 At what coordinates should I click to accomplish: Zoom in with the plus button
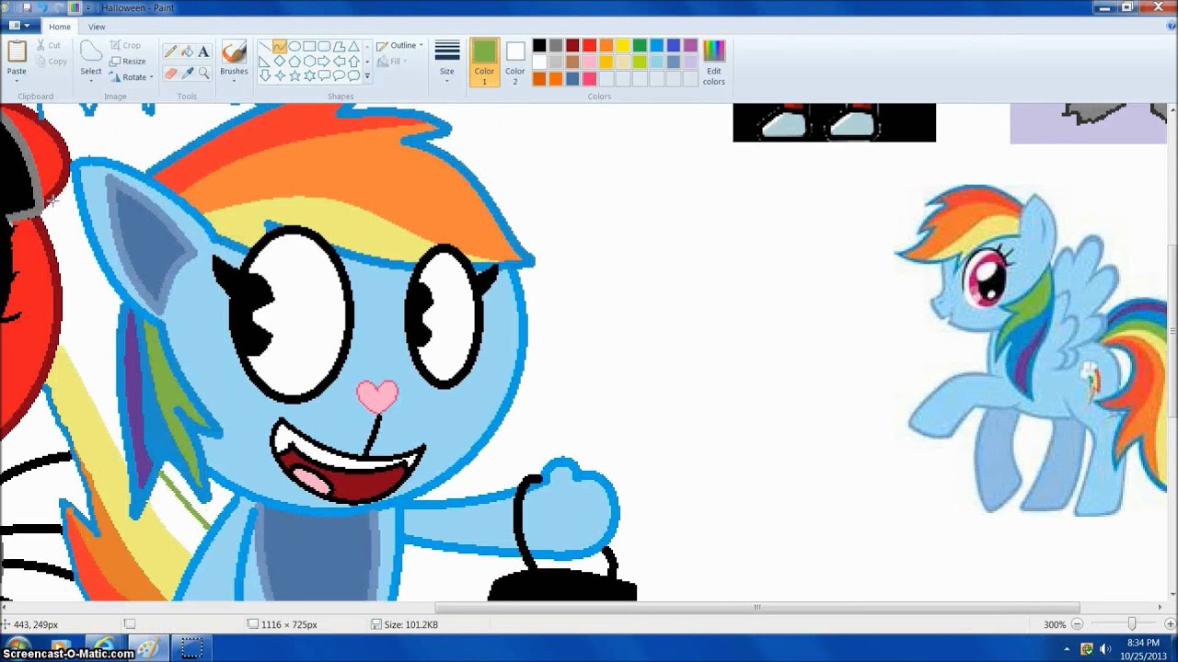[x=1170, y=624]
